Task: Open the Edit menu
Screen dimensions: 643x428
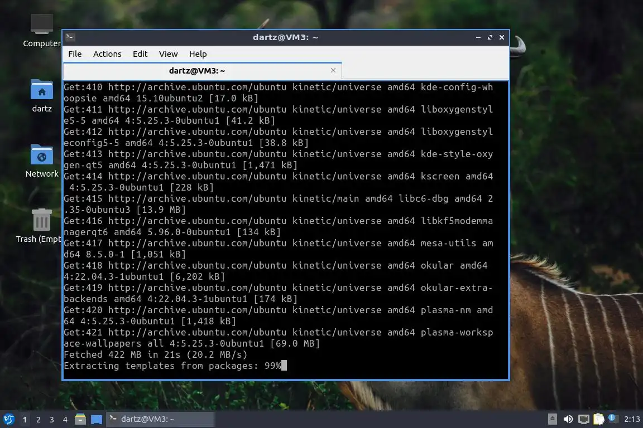Action: [x=140, y=54]
